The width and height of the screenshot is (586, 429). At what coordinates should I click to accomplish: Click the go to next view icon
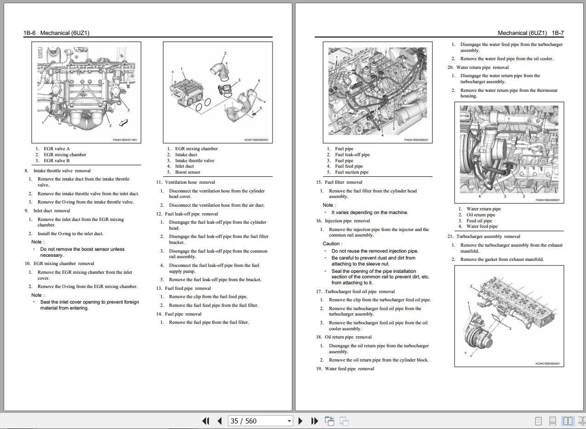pyautogui.click(x=344, y=421)
